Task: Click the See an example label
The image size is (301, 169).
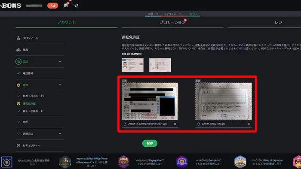Action: click(x=132, y=54)
